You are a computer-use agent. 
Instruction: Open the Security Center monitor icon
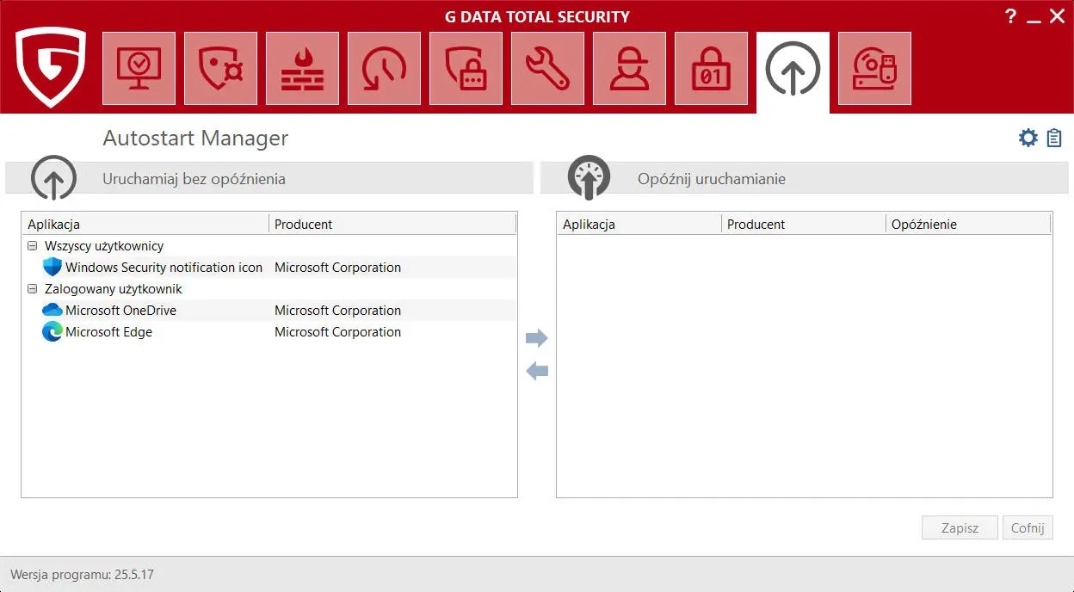click(x=139, y=69)
